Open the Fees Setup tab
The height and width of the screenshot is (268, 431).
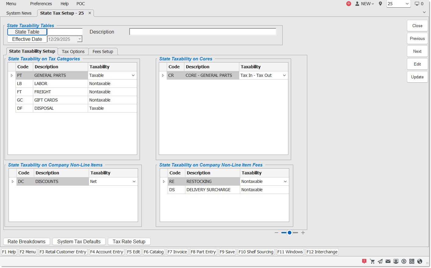(x=103, y=52)
